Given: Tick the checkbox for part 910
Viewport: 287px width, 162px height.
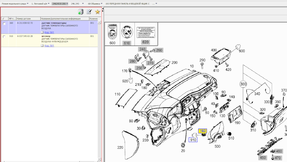Looking at the screenshot, I should pos(4,37).
